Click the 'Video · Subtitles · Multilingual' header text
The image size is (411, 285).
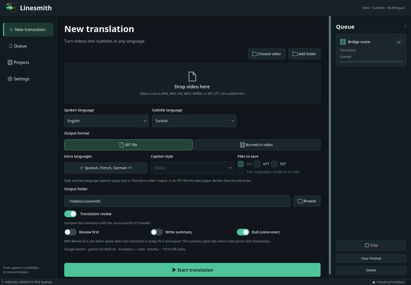pyautogui.click(x=383, y=8)
